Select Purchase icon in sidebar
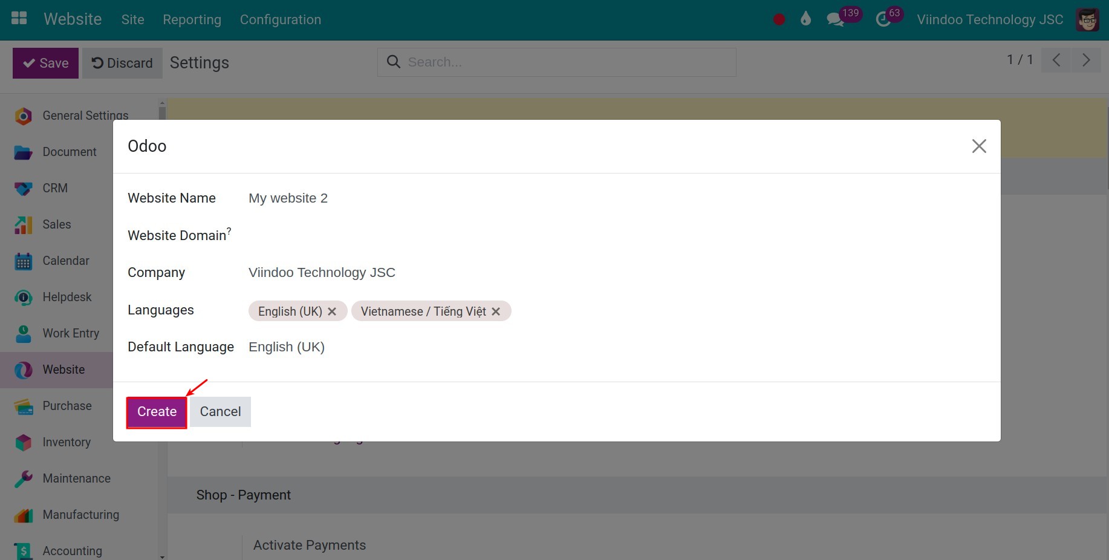Image resolution: width=1109 pixels, height=560 pixels. click(23, 406)
